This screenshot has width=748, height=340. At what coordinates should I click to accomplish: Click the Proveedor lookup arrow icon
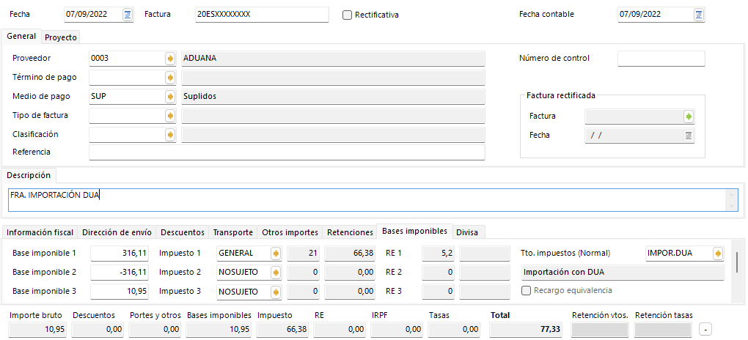(170, 59)
